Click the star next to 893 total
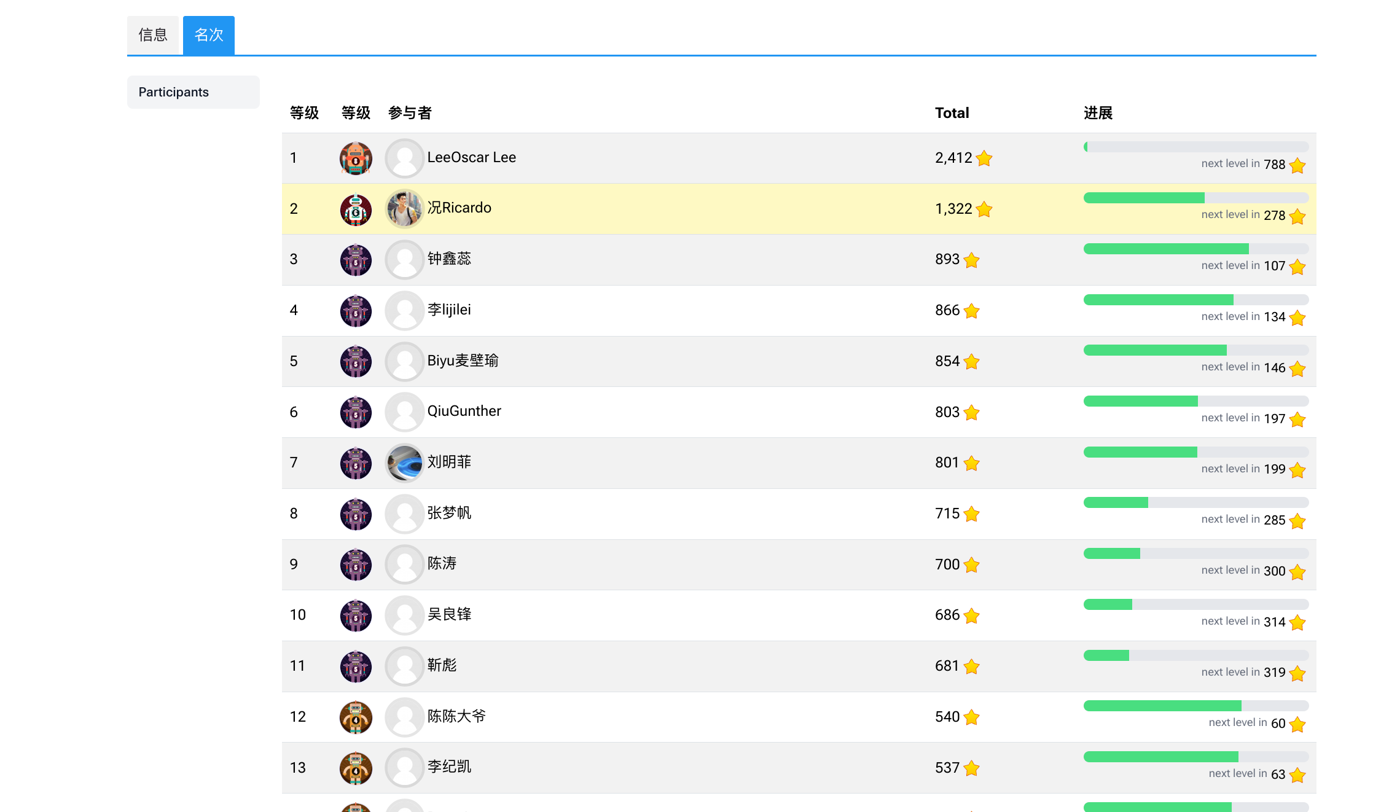The height and width of the screenshot is (812, 1381). [971, 260]
